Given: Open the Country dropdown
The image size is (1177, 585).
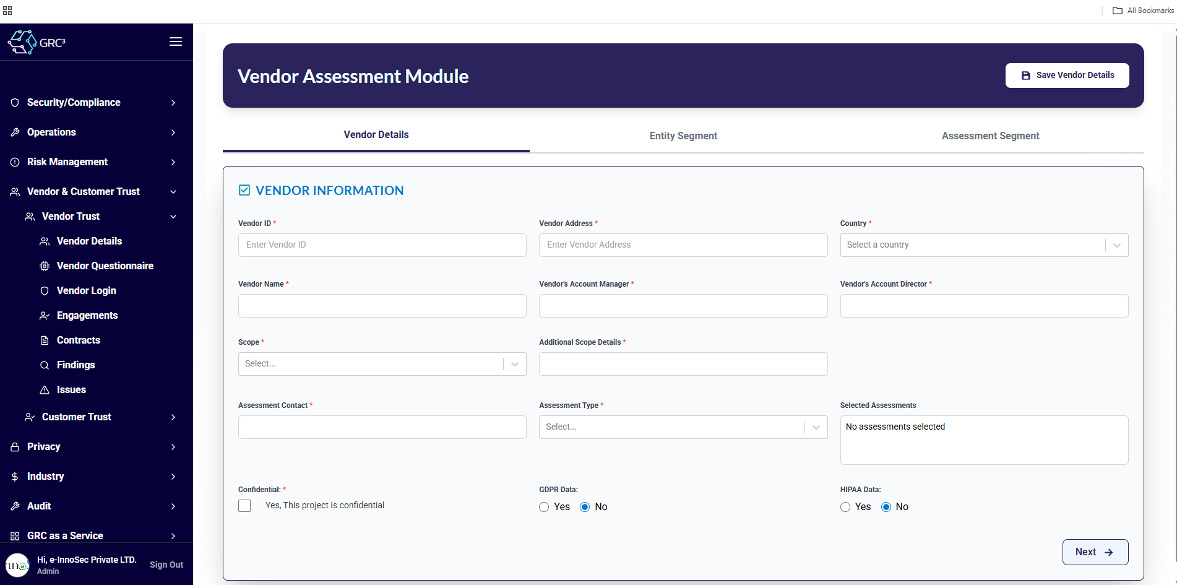Looking at the screenshot, I should tap(983, 245).
